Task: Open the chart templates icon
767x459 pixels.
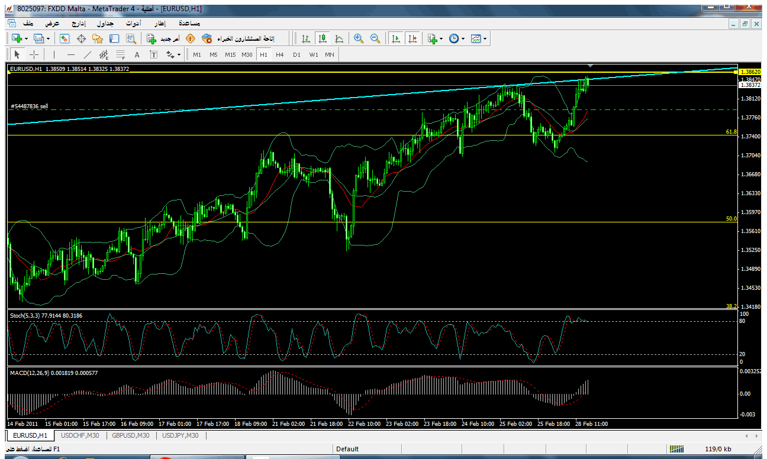Action: tap(476, 38)
